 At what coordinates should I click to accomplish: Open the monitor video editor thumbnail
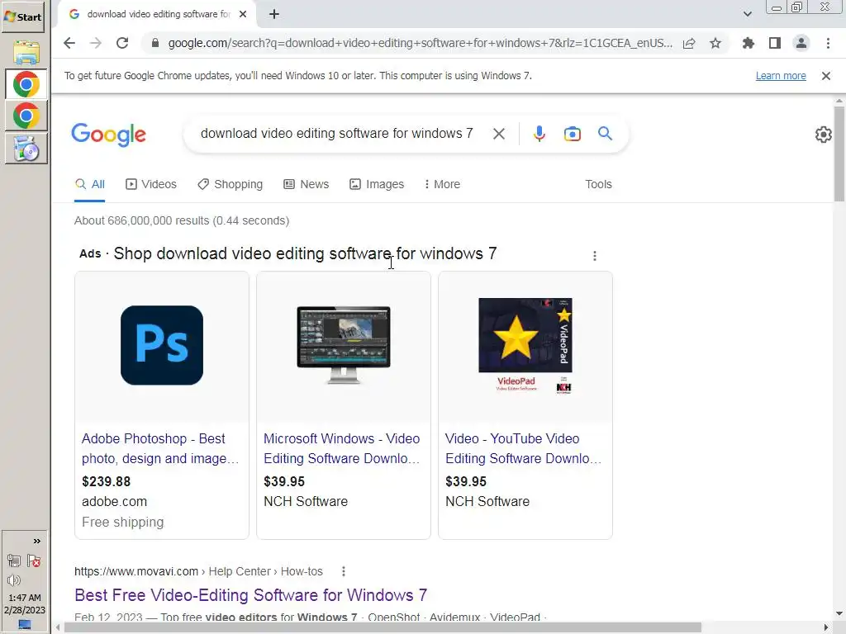344,345
